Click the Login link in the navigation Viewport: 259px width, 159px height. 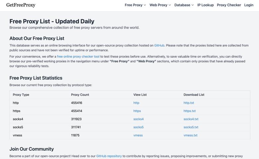pyautogui.click(x=249, y=5)
